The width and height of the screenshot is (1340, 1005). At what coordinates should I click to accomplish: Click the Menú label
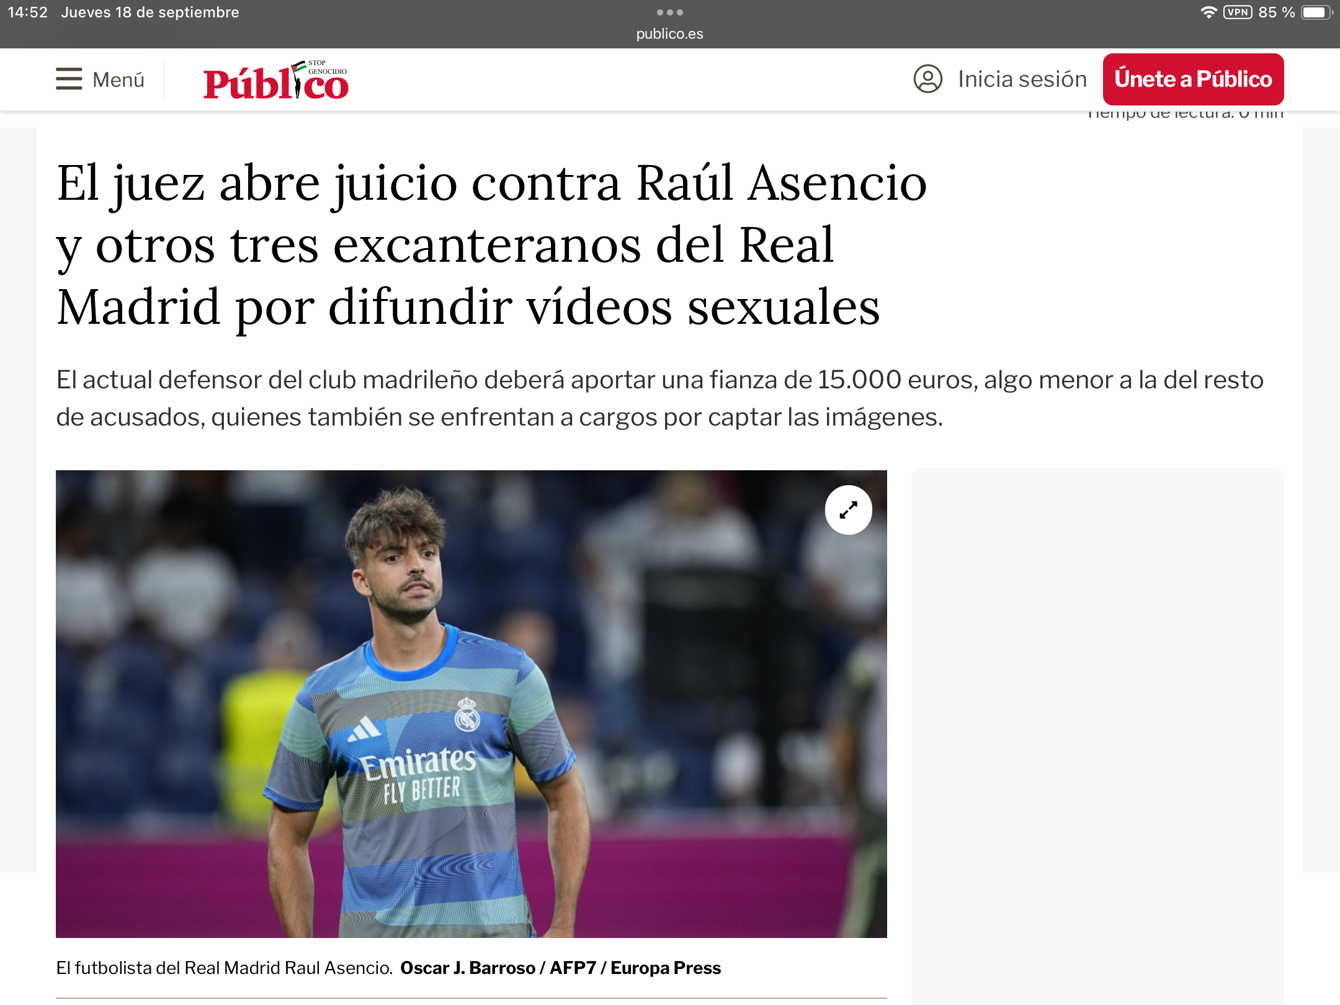coord(118,80)
